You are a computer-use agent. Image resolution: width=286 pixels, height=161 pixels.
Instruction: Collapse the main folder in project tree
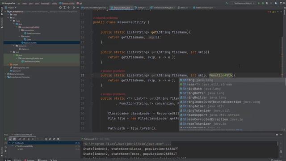(11, 21)
